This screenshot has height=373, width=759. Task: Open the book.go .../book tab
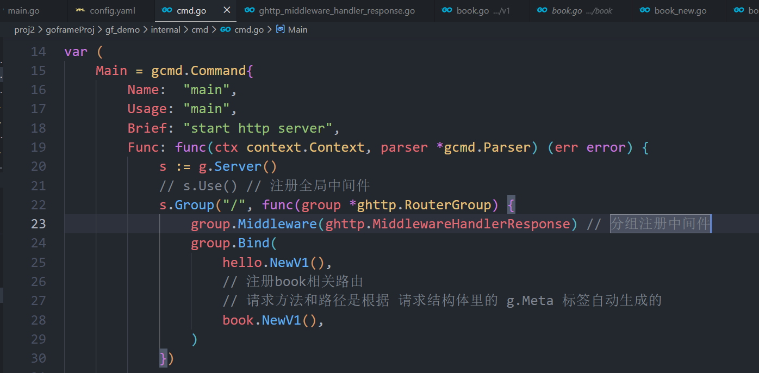[x=582, y=11]
